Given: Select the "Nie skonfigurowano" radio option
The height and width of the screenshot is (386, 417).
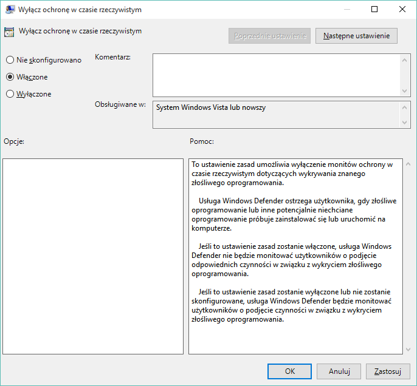Looking at the screenshot, I should point(44,60).
